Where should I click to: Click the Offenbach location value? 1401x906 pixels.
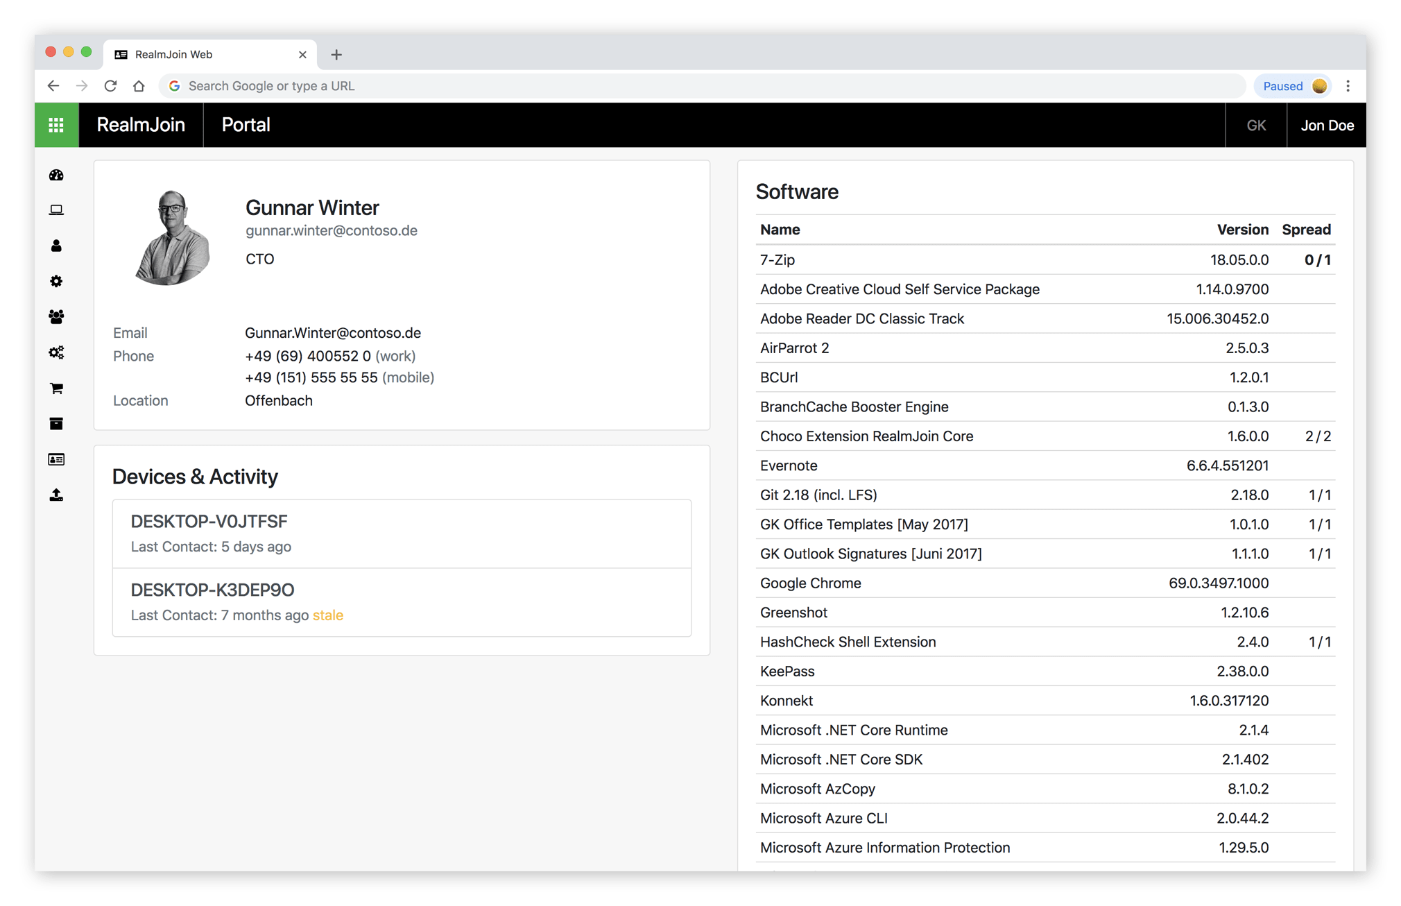click(x=279, y=400)
